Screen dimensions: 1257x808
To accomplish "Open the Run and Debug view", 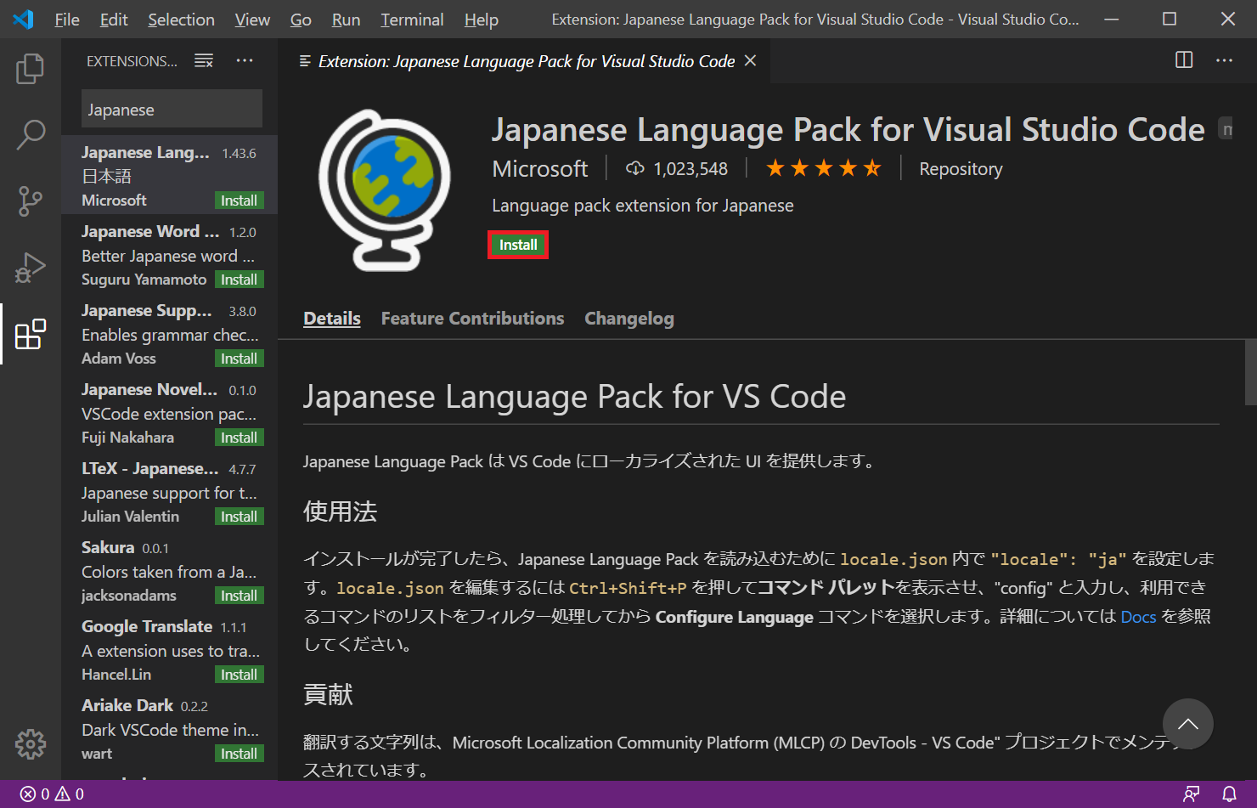I will [x=31, y=268].
